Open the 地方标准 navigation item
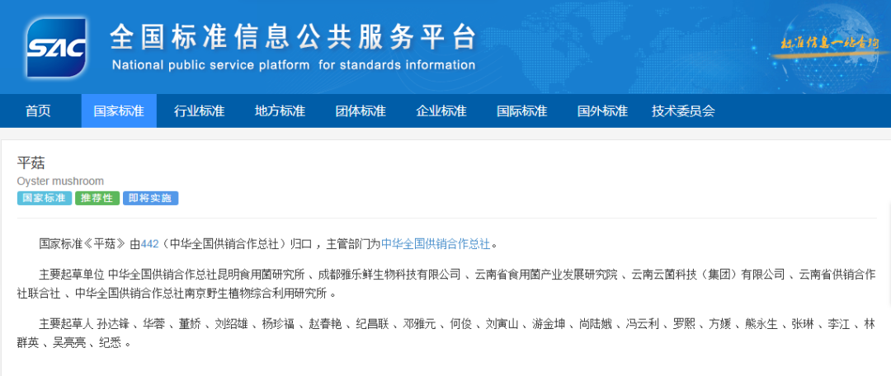891x376 pixels. pos(280,111)
